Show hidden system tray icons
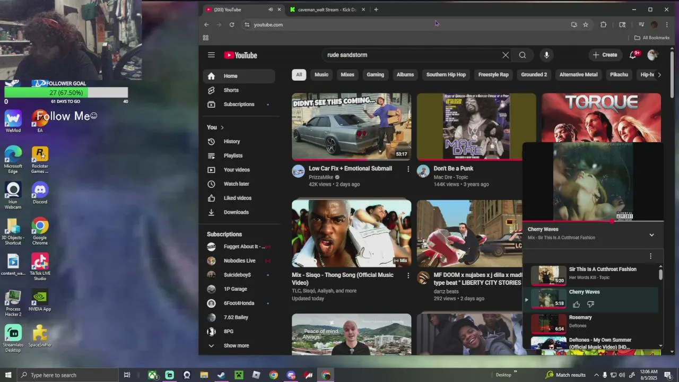Viewport: 679px width, 382px height. [596, 375]
